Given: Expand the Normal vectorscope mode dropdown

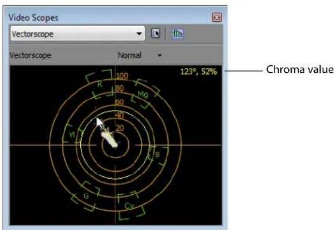Looking at the screenshot, I should (140, 55).
